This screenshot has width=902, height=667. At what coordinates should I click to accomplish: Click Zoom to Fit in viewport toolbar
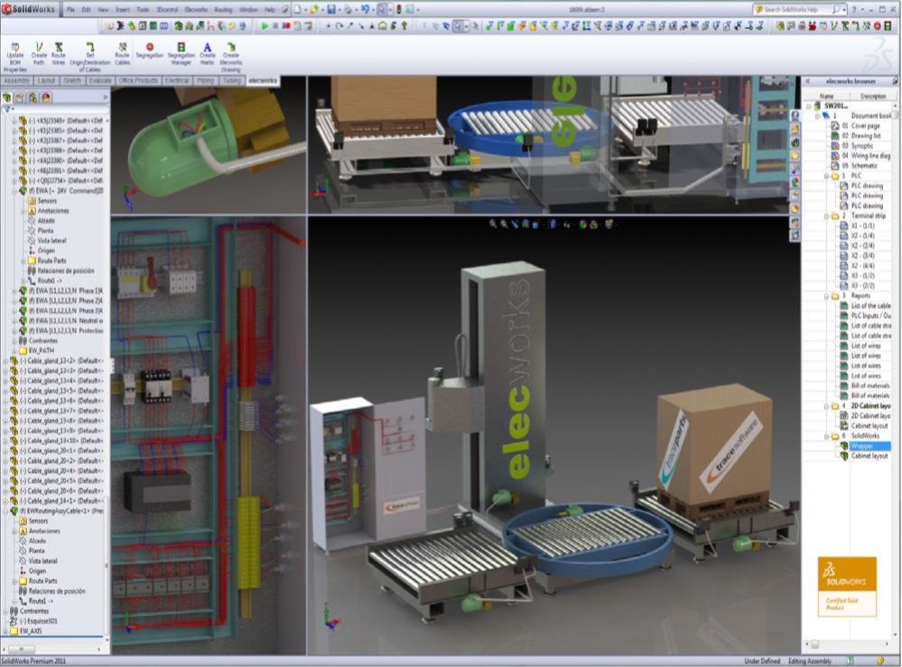pyautogui.click(x=493, y=224)
